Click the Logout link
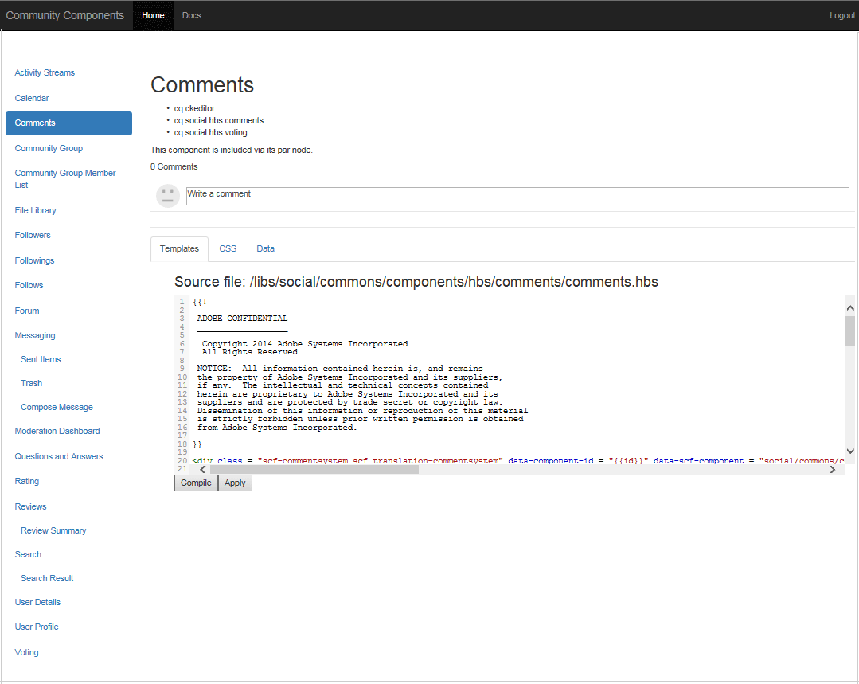Image resolution: width=859 pixels, height=684 pixels. click(842, 15)
